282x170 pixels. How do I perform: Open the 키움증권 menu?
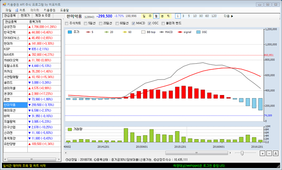pos(49,10)
